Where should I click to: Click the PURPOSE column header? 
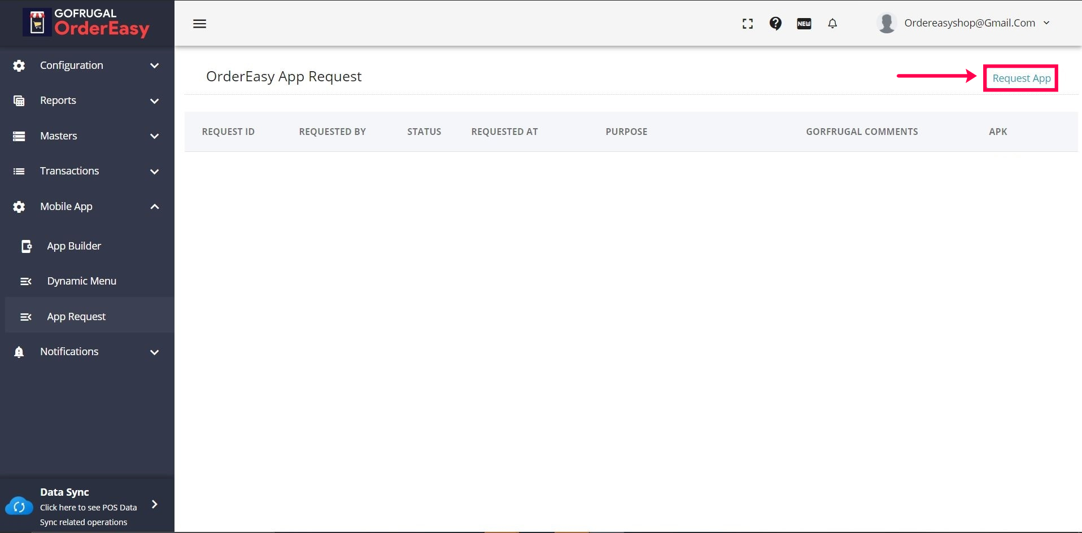[x=626, y=132]
